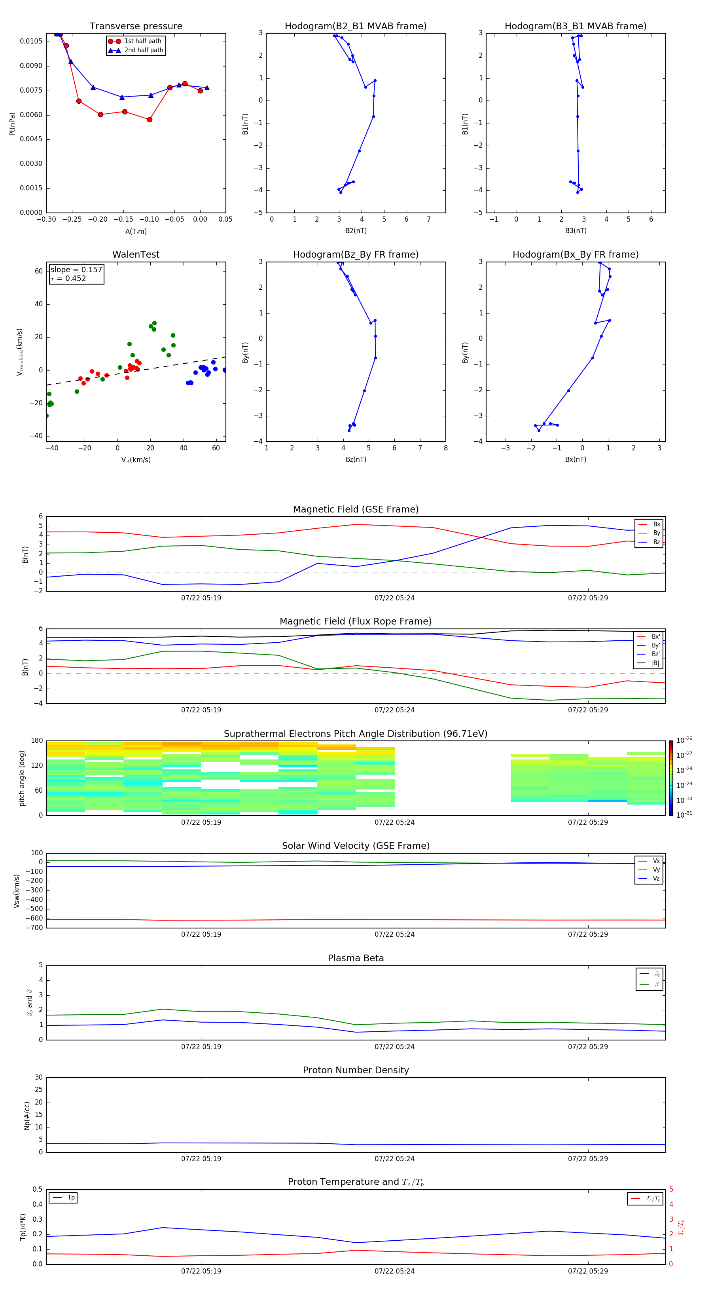Image resolution: width=712 pixels, height=1306 pixels.
Task: Click '07/22 05:19' tick under GSE magnetic field
Action: coord(201,598)
